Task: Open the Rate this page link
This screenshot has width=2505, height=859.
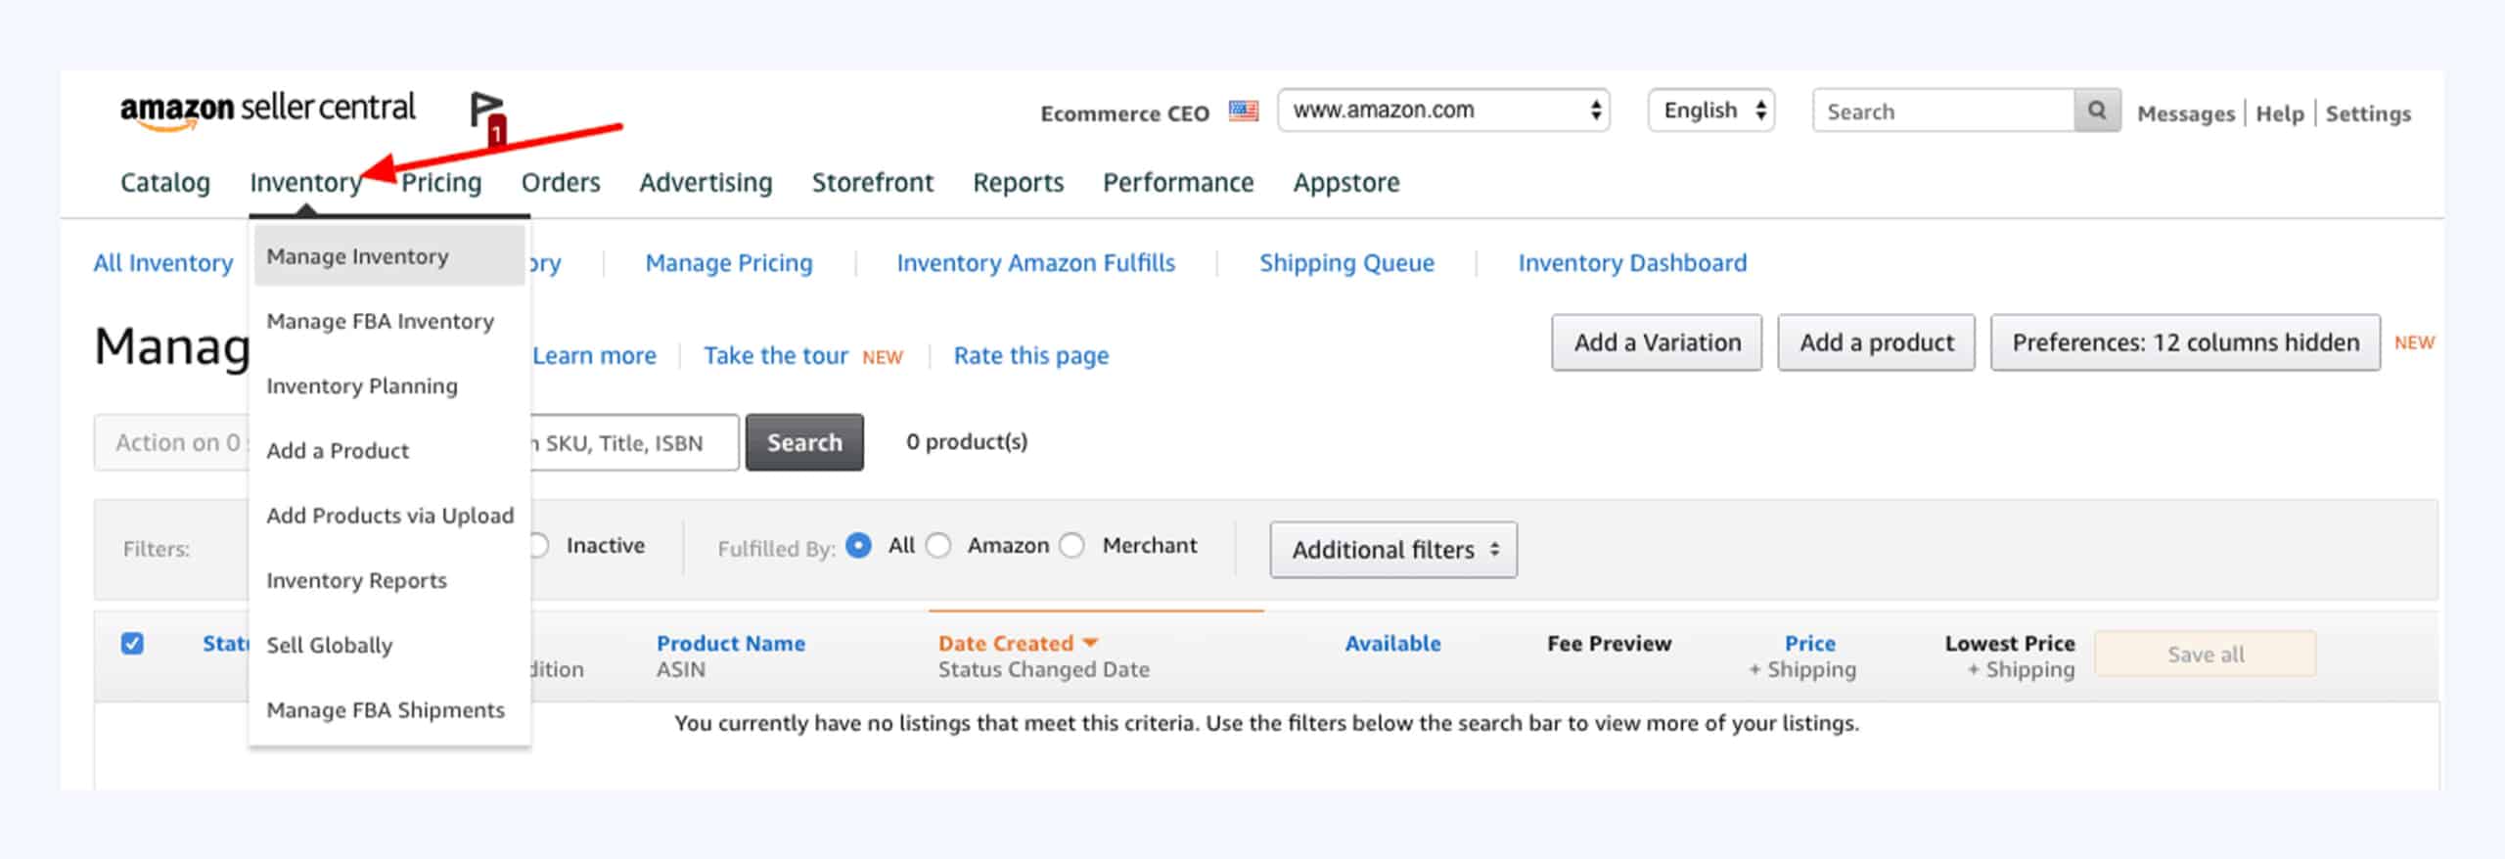Action: click(x=1031, y=356)
